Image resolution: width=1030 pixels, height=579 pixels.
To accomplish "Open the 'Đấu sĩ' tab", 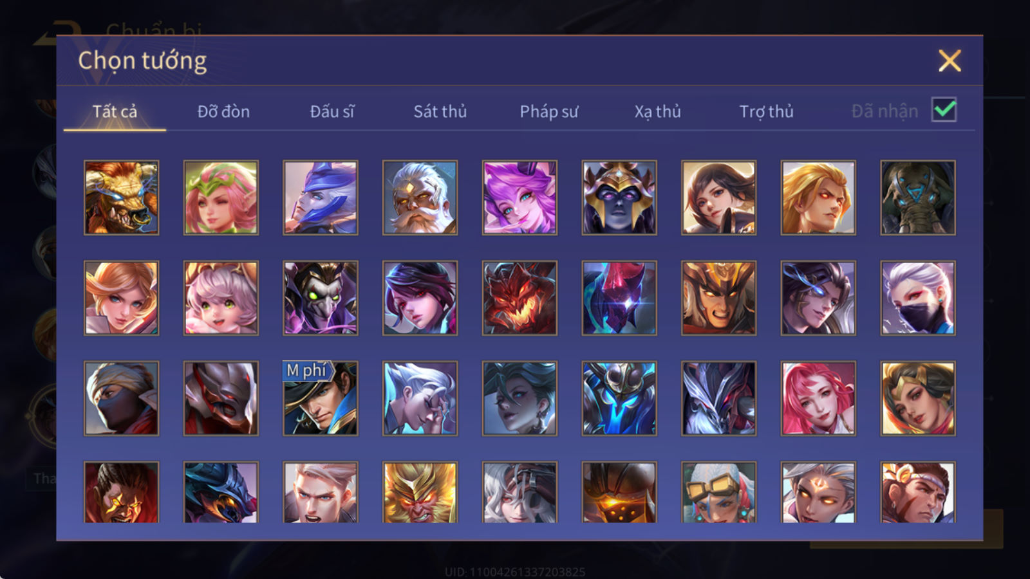I will (x=332, y=111).
